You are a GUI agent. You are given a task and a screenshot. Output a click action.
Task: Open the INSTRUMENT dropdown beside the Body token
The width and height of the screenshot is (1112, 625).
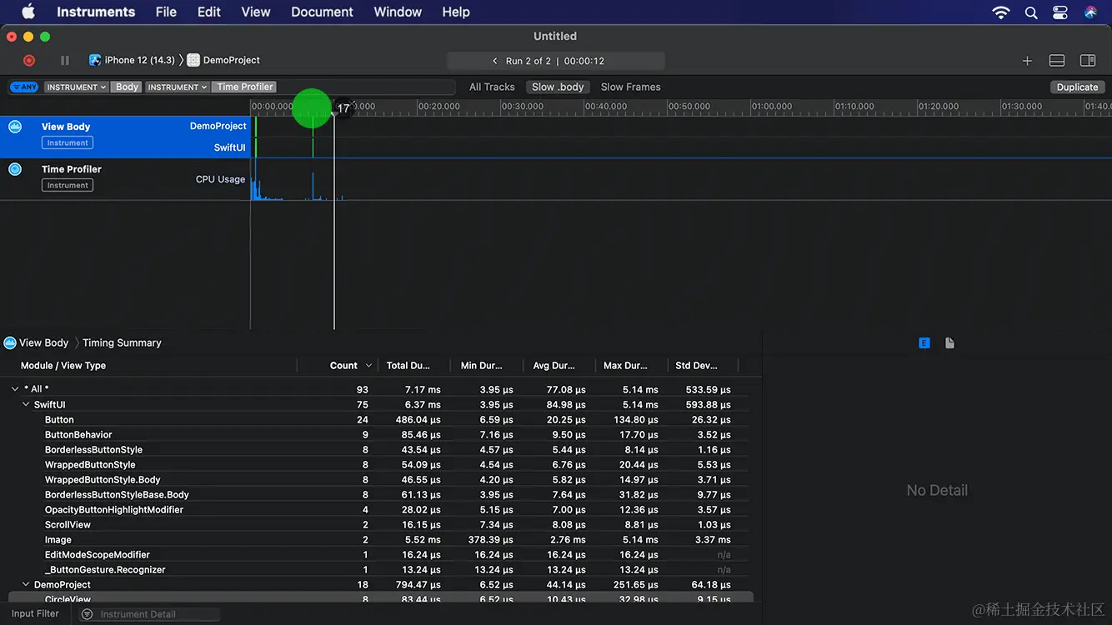76,87
